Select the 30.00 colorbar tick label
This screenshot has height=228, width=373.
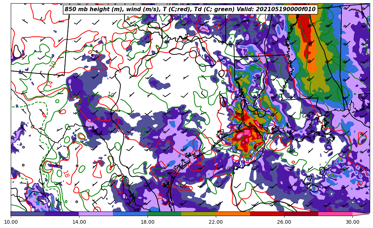coord(352,222)
